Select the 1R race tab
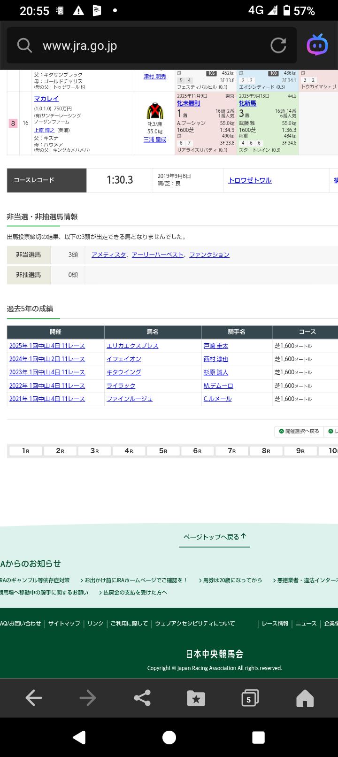Screen dimensions: 338x757 [26, 451]
